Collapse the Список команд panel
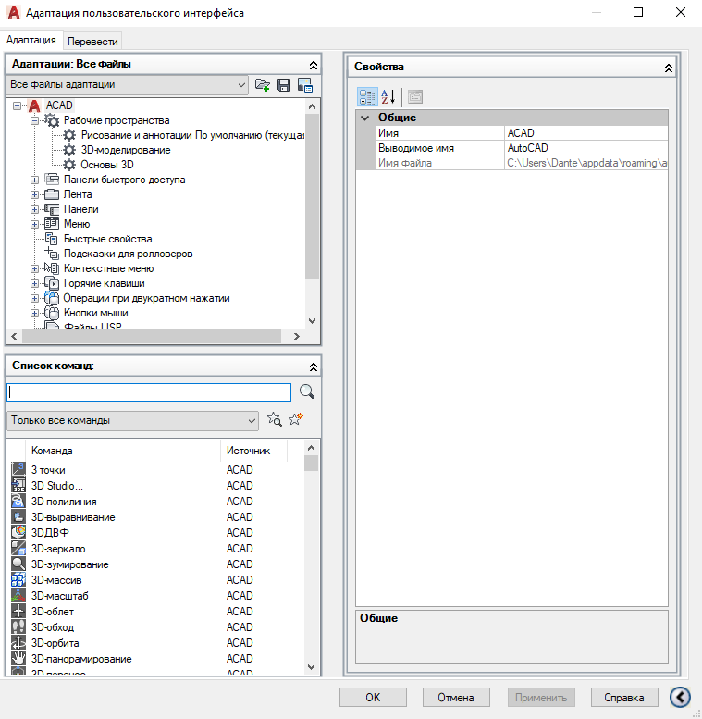The width and height of the screenshot is (702, 719). click(x=314, y=366)
